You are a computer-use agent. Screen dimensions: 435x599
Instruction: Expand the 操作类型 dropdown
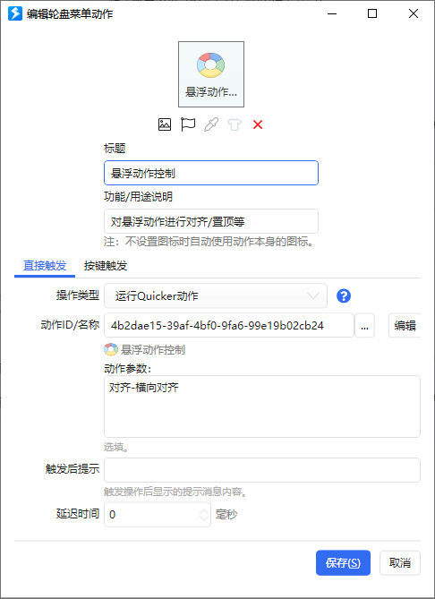(216, 295)
